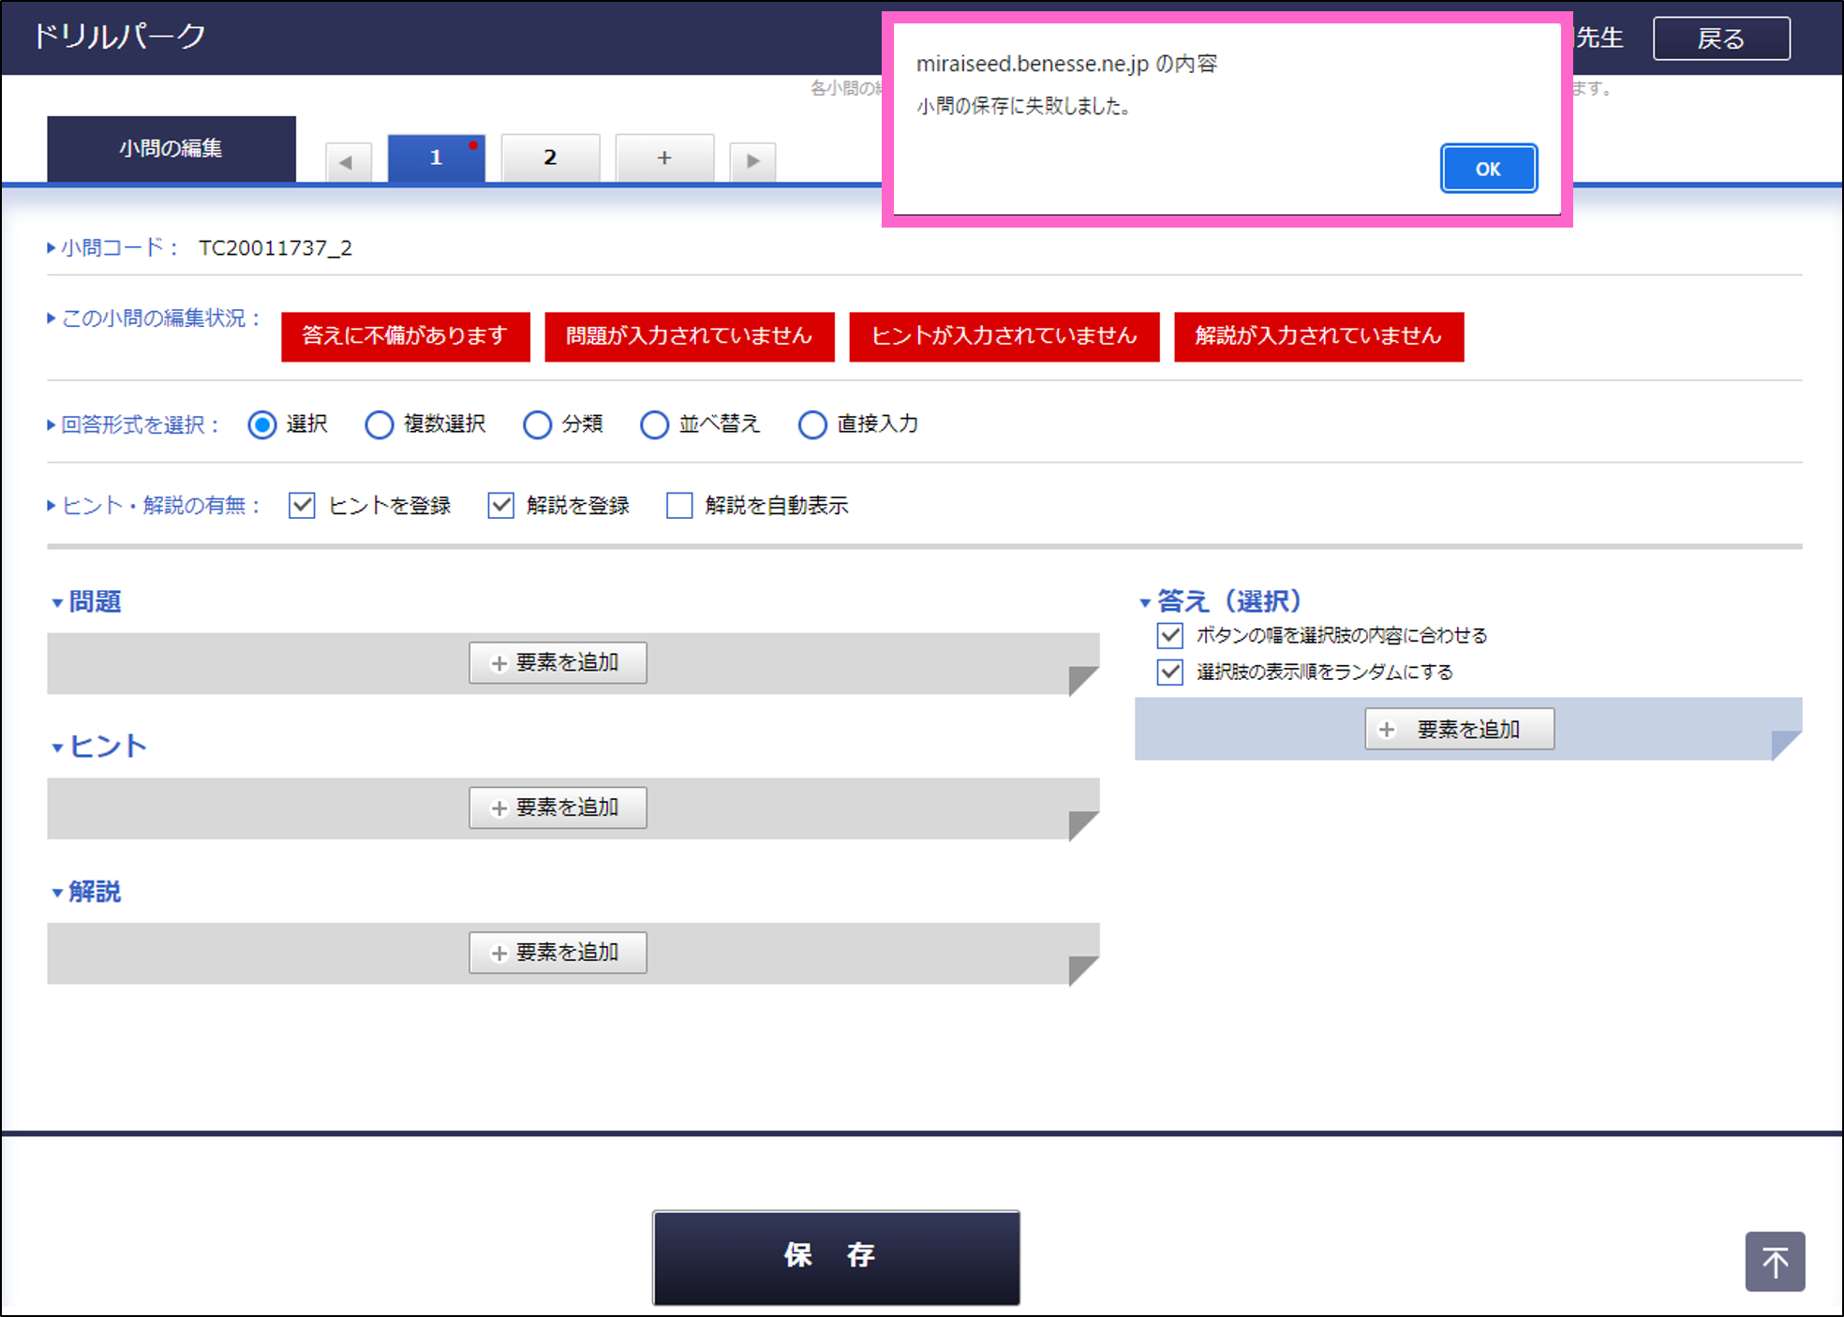The image size is (1844, 1317).
Task: Add an element to the ヒント section
Action: 558,806
